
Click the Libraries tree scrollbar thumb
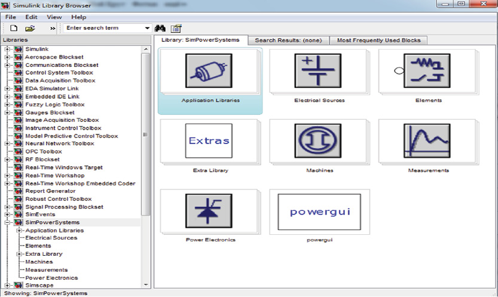(146, 134)
